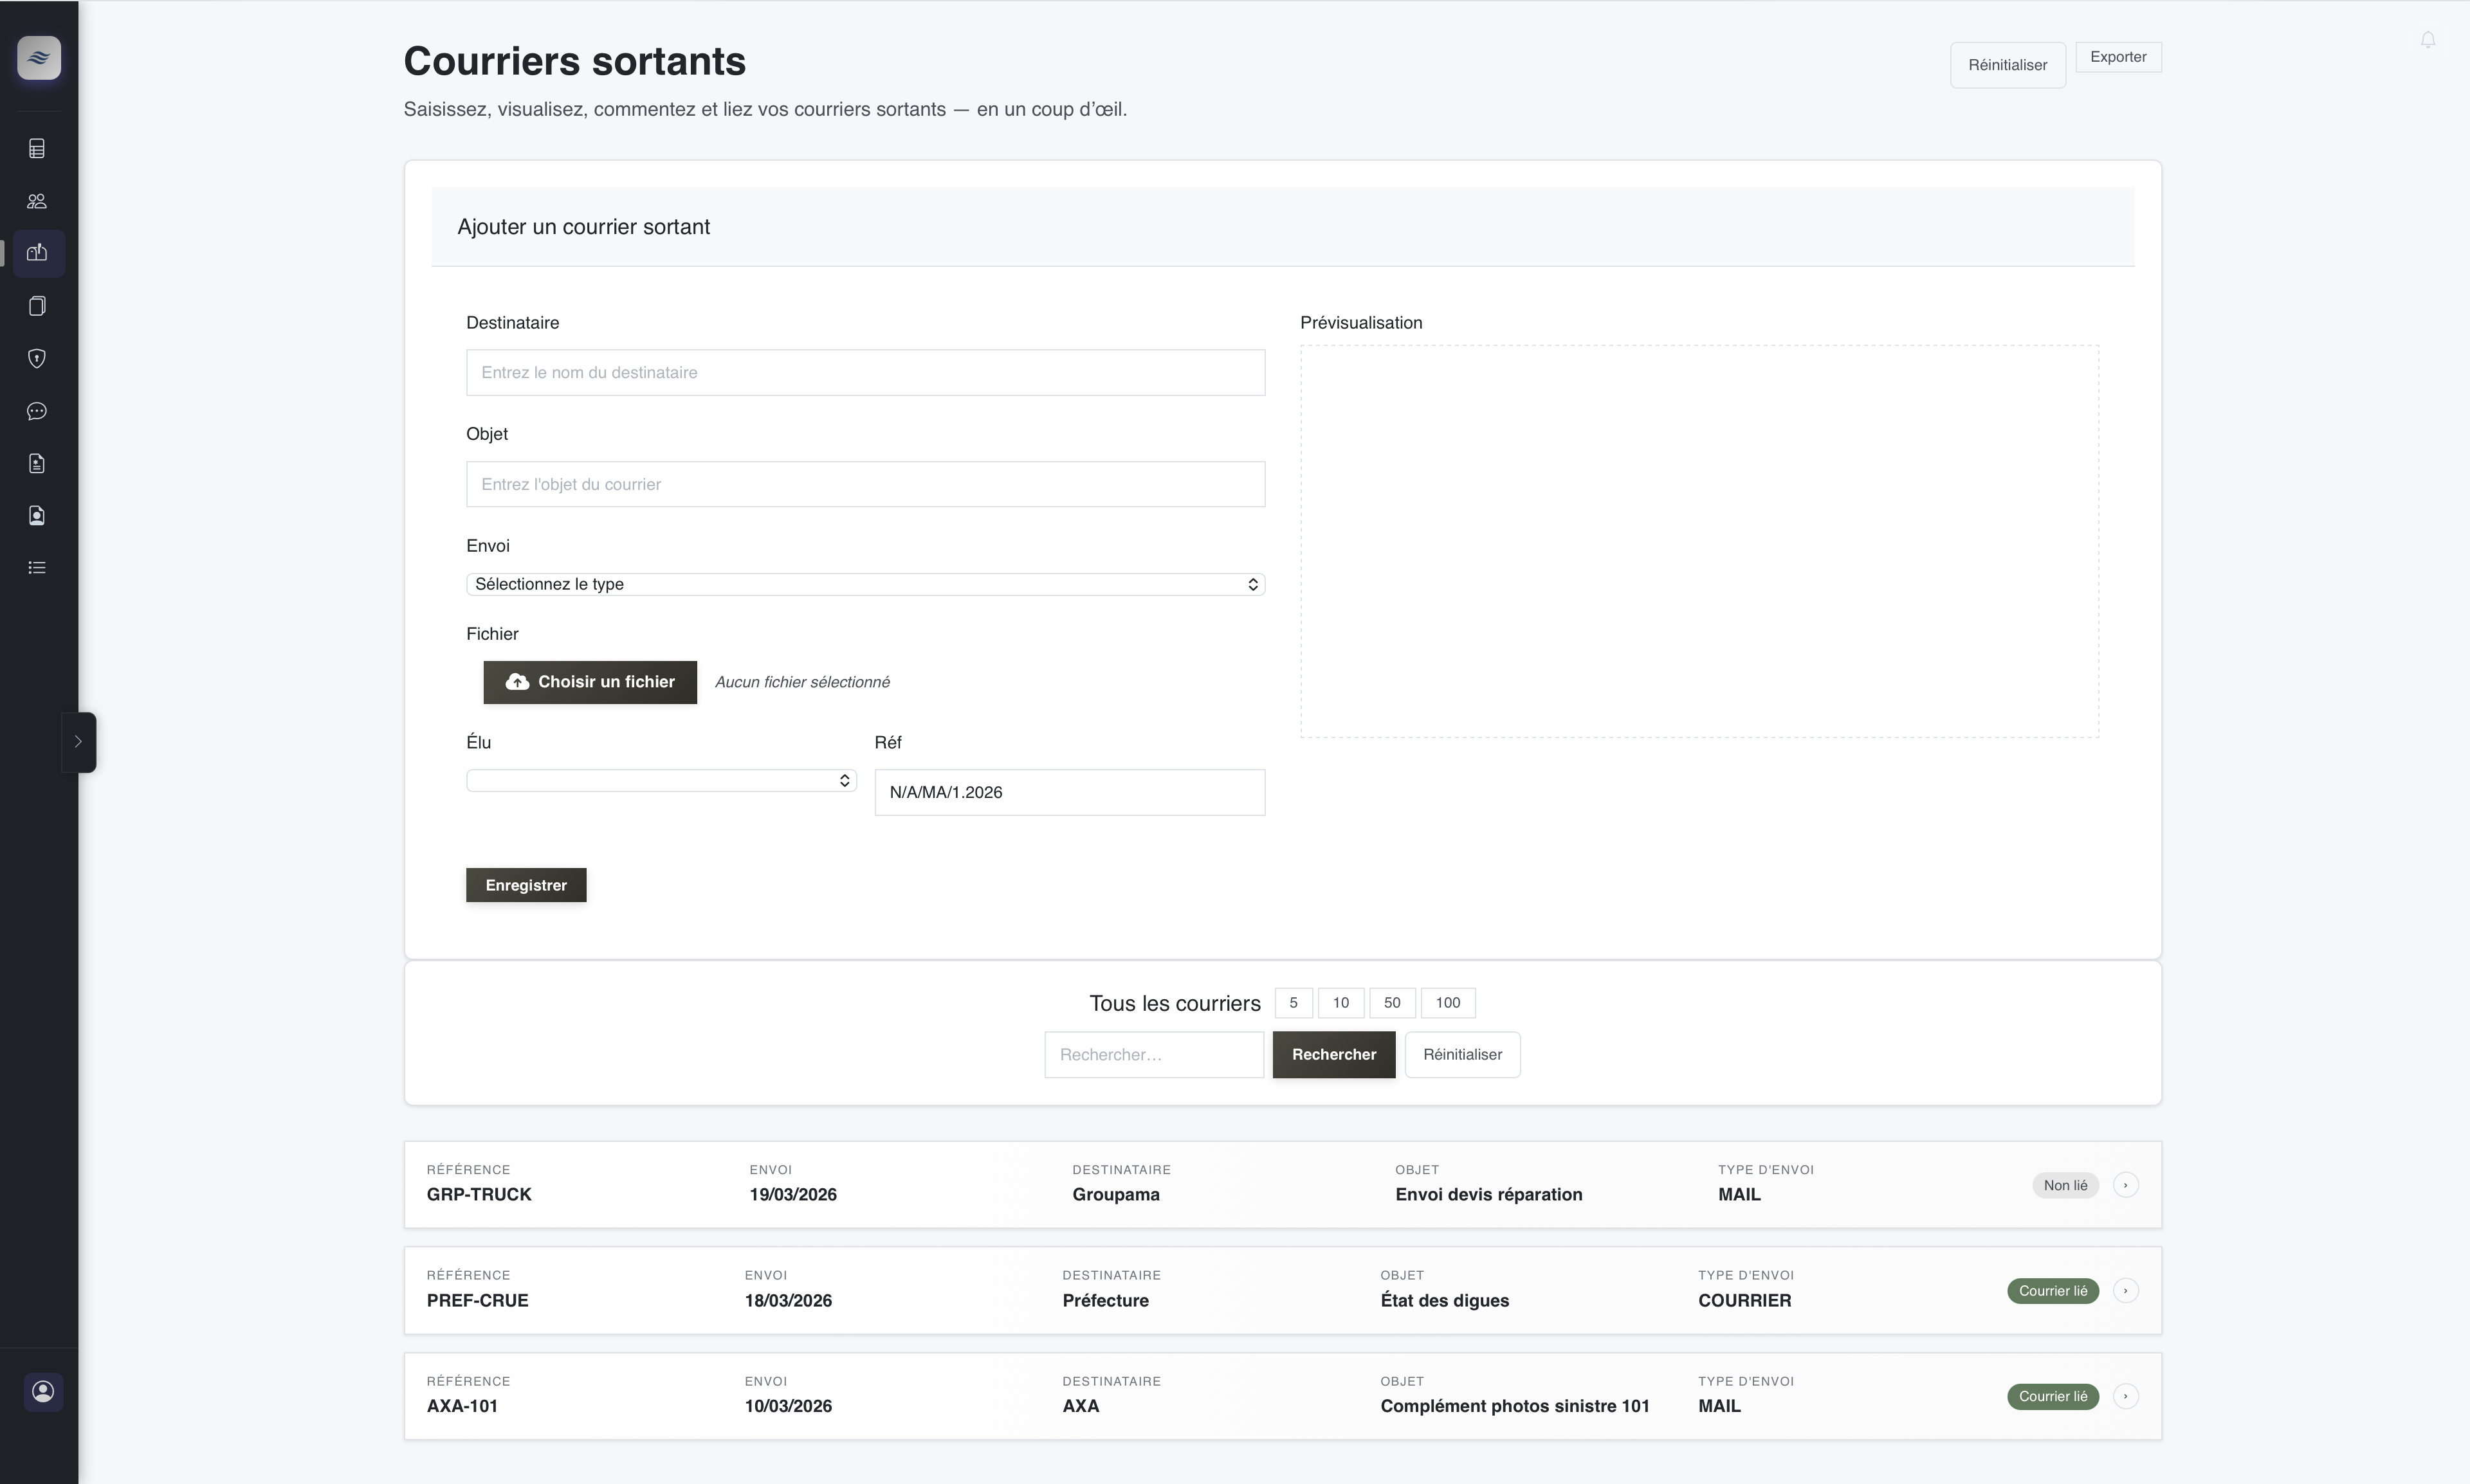Open the Envoi type dropdown
2470x1484 pixels.
[865, 584]
